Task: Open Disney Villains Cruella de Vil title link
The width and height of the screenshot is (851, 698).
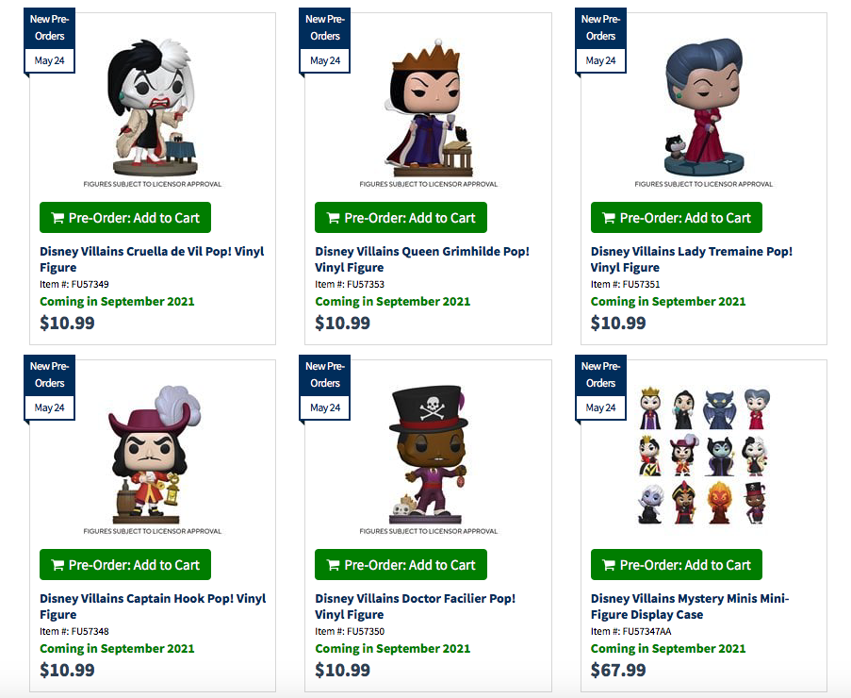Action: tap(152, 252)
